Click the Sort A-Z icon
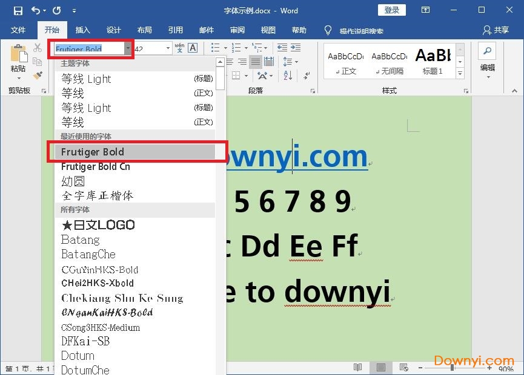 [x=288, y=76]
